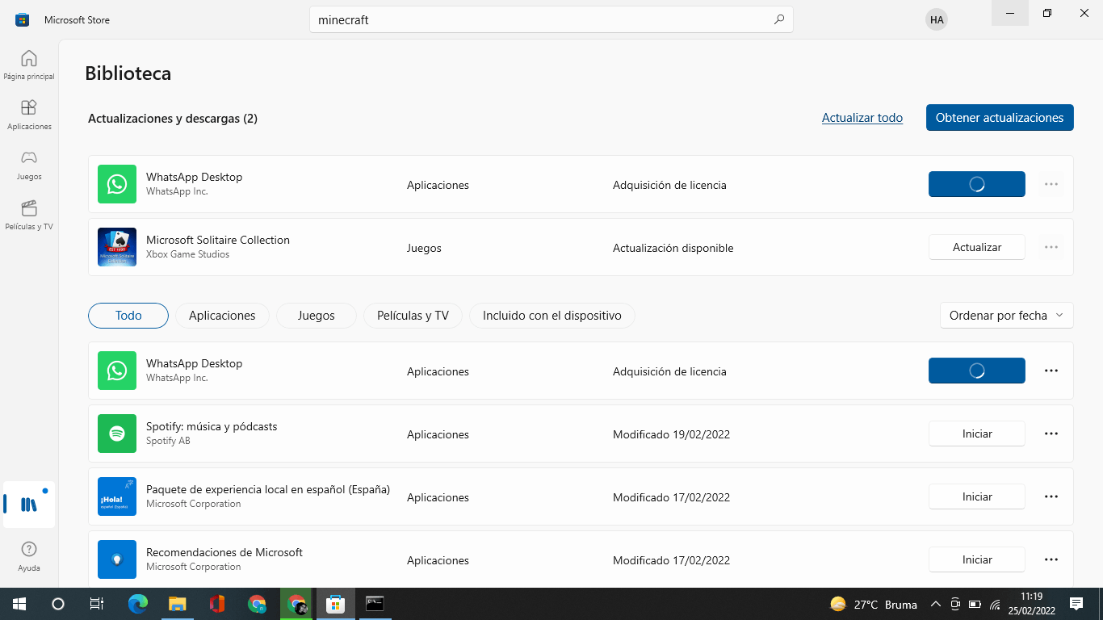This screenshot has width=1103, height=620.
Task: Open Cortana search circle on taskbar
Action: pyautogui.click(x=57, y=604)
